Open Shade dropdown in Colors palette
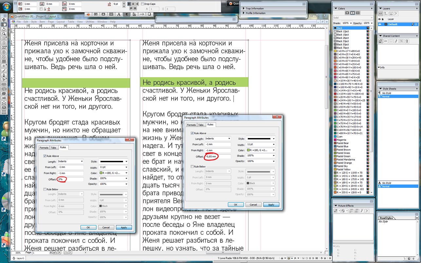The width and height of the screenshot is (421, 263). pyautogui.click(x=351, y=23)
